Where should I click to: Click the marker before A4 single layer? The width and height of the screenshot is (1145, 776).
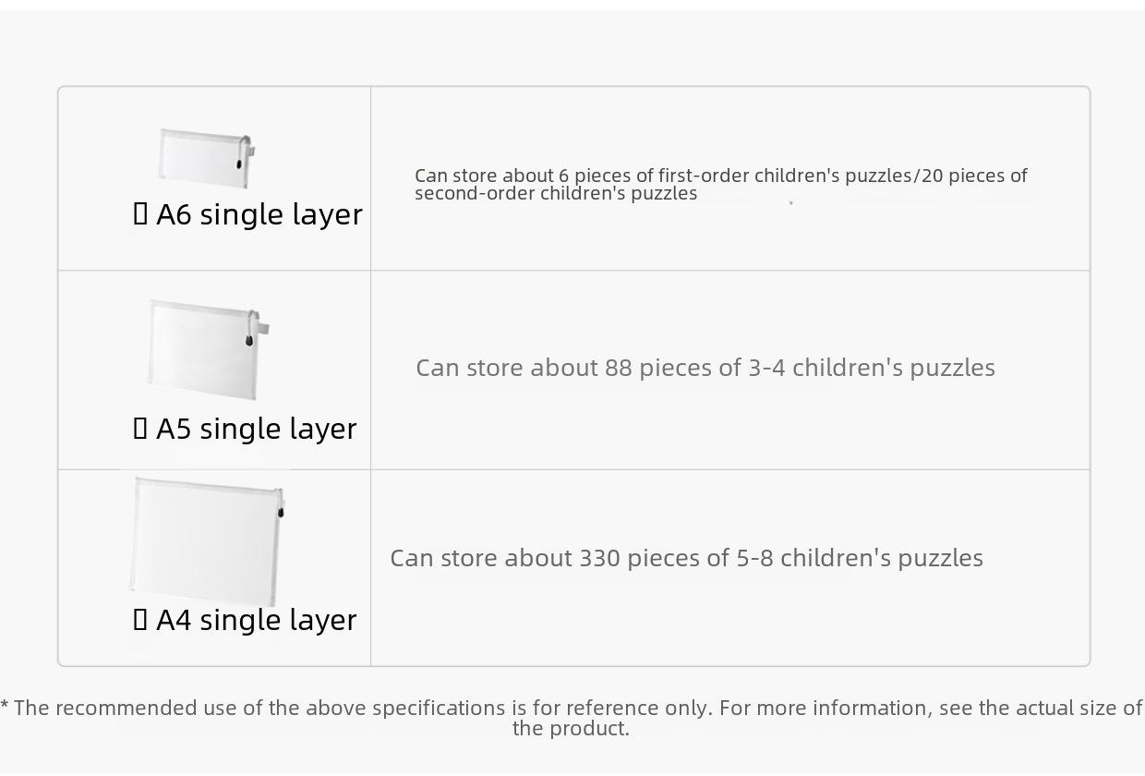pyautogui.click(x=140, y=619)
